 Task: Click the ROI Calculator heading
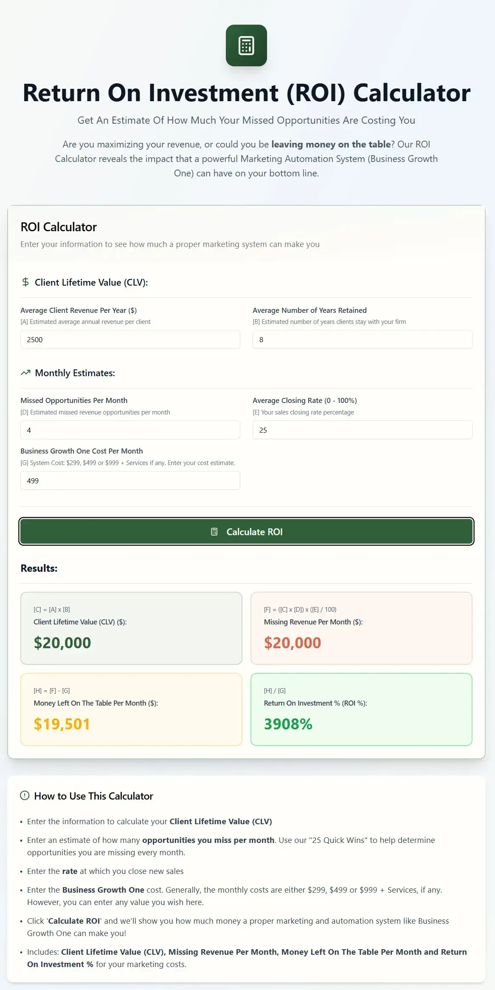point(59,227)
